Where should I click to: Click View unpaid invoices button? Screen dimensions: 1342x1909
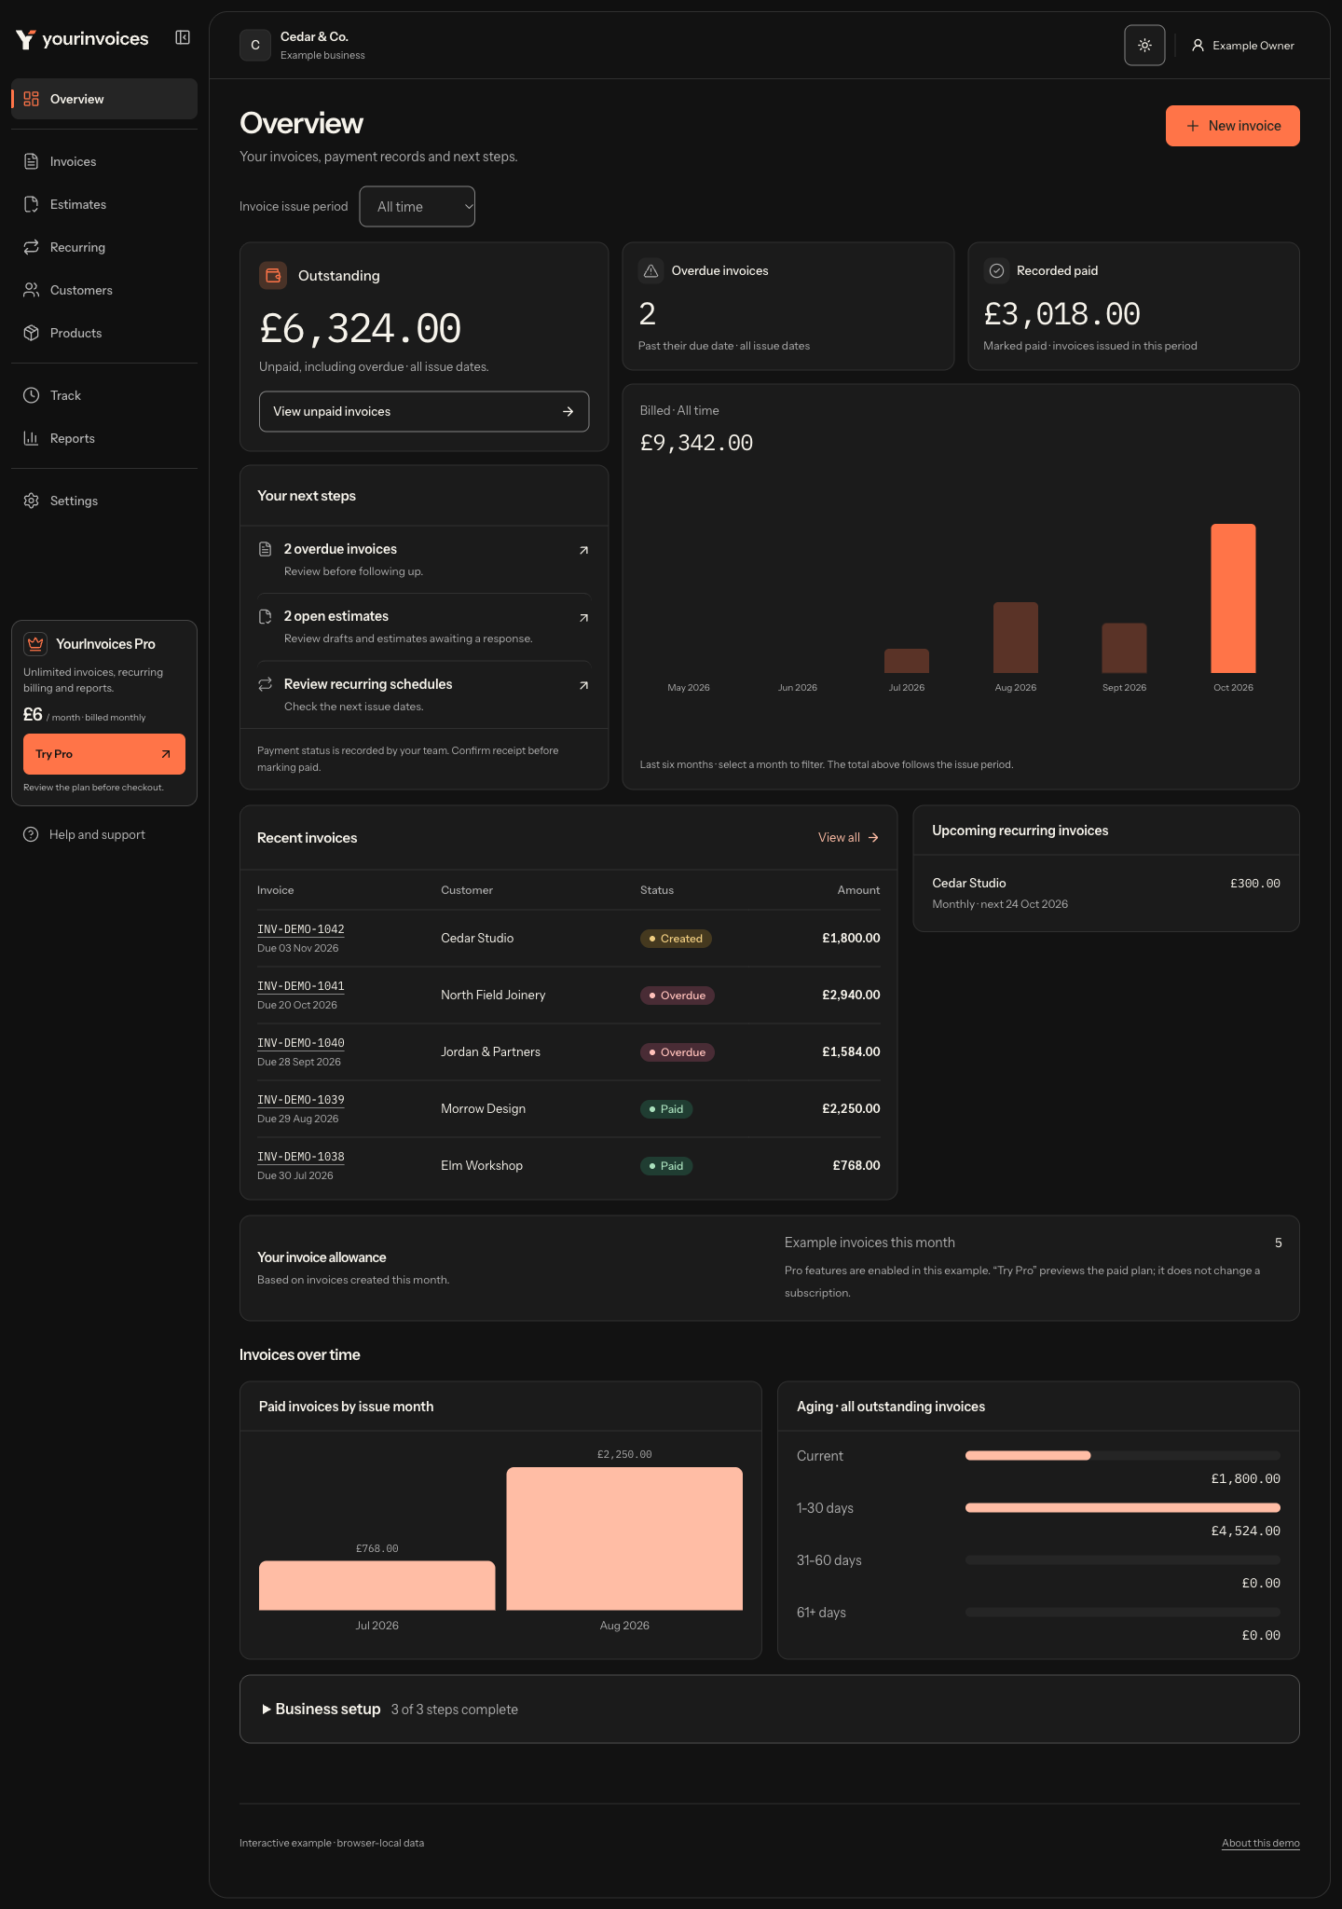424,411
